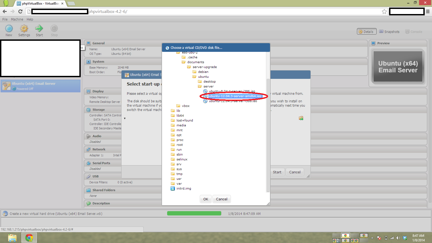Viewport: 432px width, 243px height.
Task: Click the Stop power icon in toolbar
Action: [54, 28]
